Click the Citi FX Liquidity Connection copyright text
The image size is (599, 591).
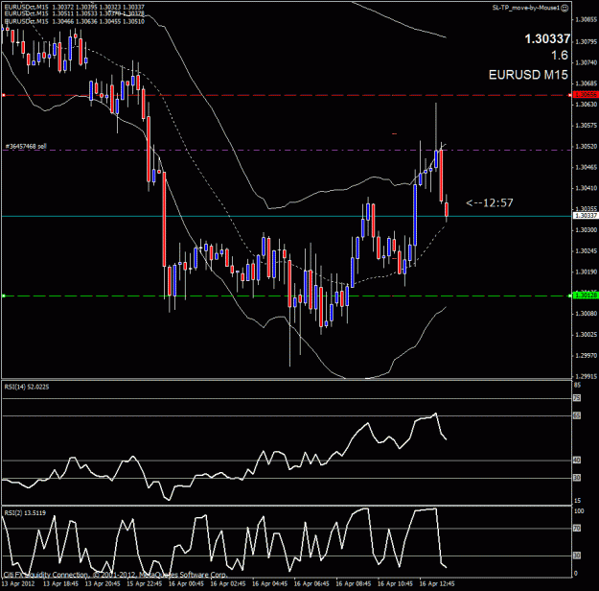click(115, 575)
